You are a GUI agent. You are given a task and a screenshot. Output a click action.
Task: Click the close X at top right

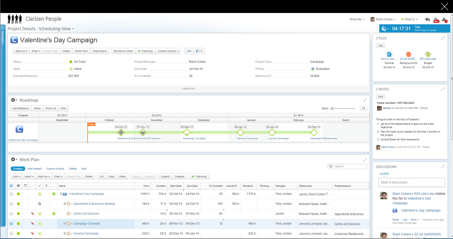tap(444, 7)
